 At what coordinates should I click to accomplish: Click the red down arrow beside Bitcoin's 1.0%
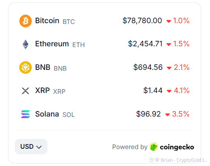point(169,21)
